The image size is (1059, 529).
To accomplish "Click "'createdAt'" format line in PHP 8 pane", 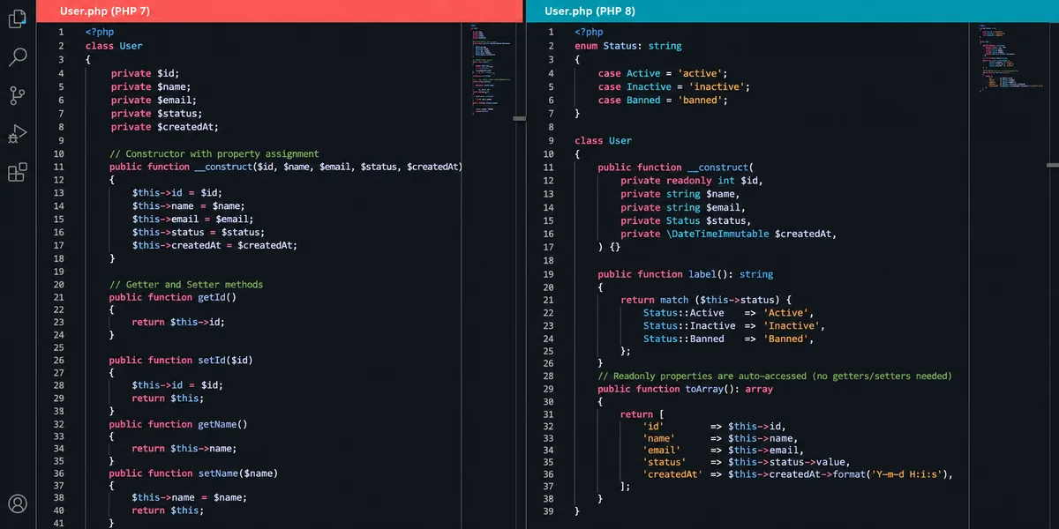I will click(799, 474).
